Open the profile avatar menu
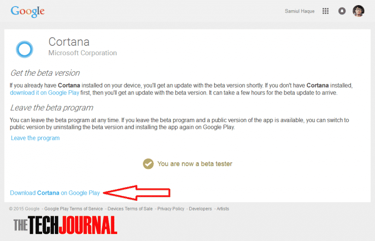The image size is (375, 241). pyautogui.click(x=359, y=11)
